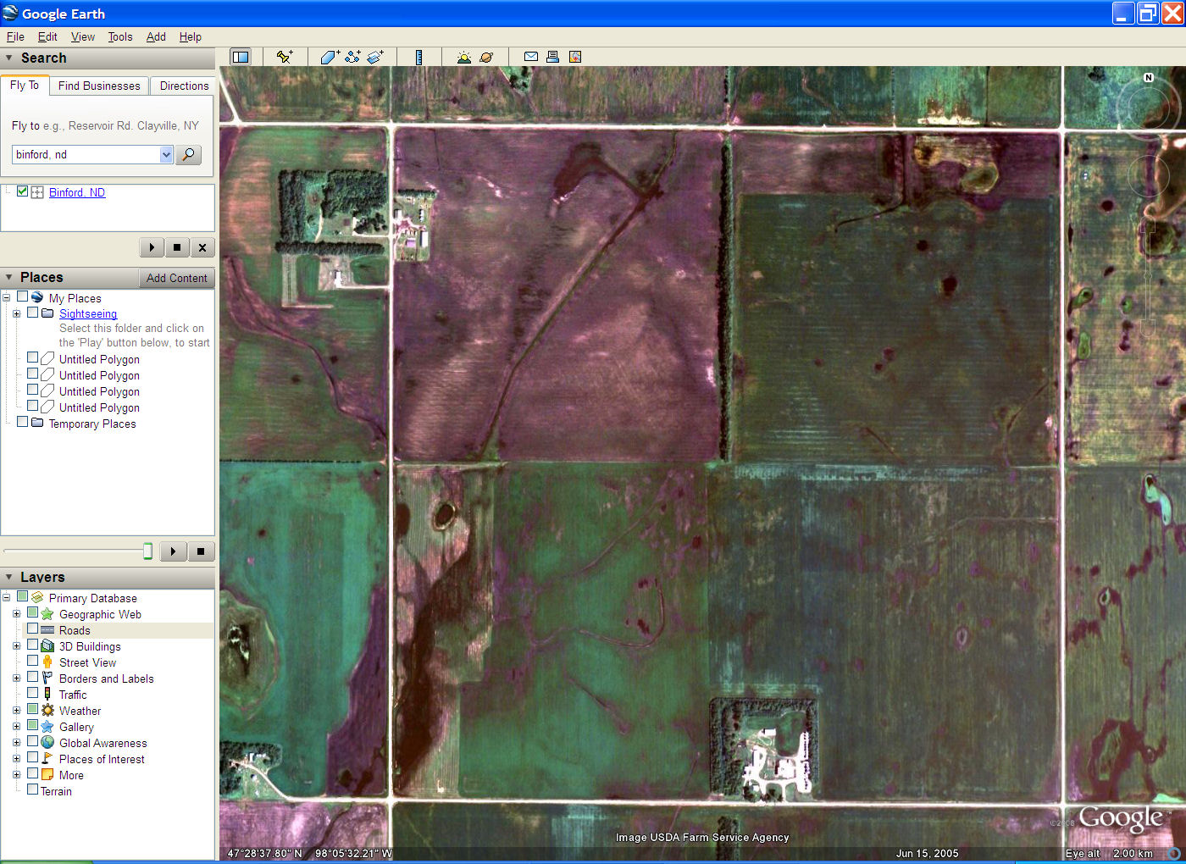Viewport: 1186px width, 864px height.
Task: Email the current view with the envelope icon
Action: (531, 57)
